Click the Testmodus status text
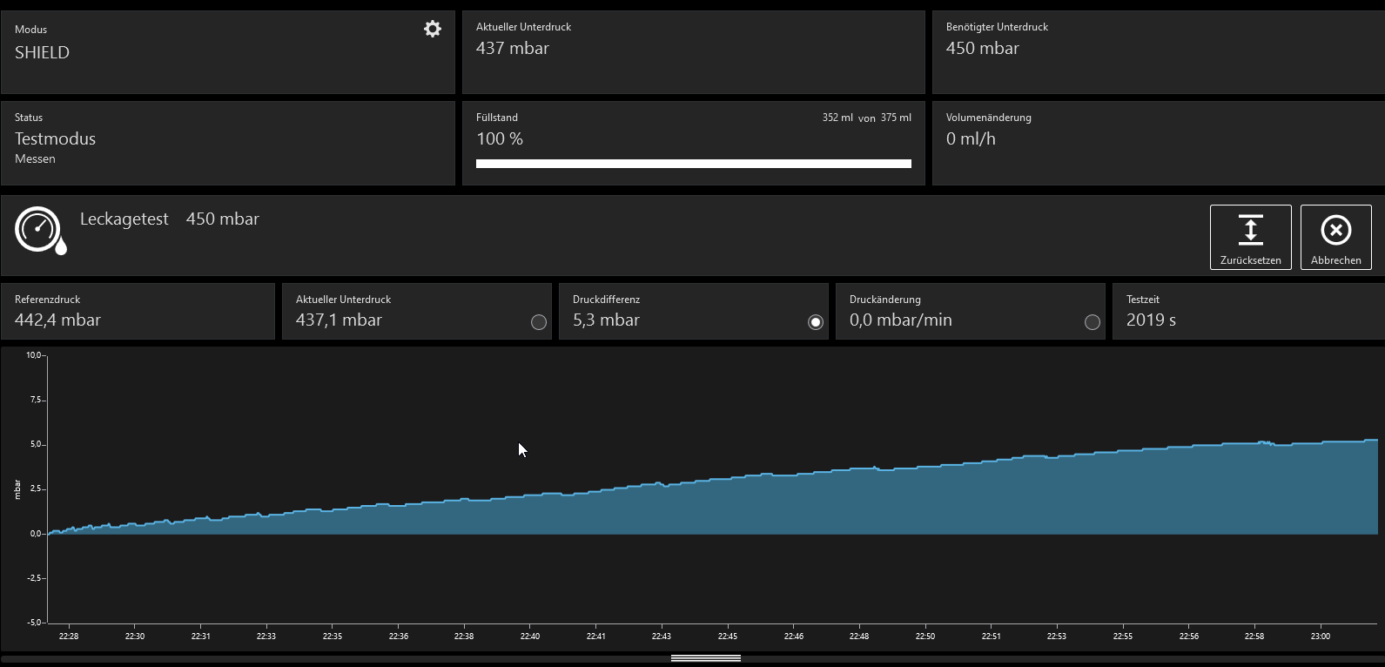 55,138
